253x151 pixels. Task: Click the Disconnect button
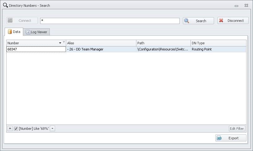(233, 21)
